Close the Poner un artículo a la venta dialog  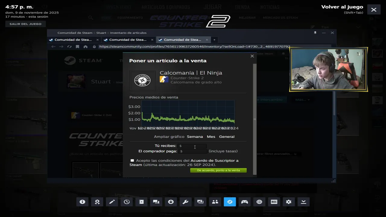(252, 56)
